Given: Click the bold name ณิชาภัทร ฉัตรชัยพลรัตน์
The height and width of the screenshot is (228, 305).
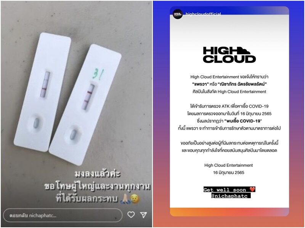Looking at the screenshot, I should 242,84.
